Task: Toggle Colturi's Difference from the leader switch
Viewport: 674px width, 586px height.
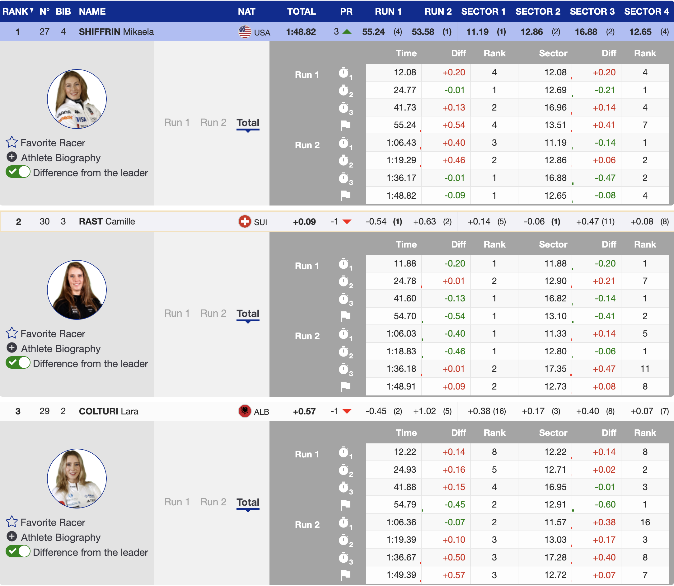Action: pos(18,552)
